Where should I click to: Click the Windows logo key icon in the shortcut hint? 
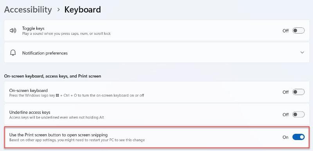pyautogui.click(x=57, y=95)
